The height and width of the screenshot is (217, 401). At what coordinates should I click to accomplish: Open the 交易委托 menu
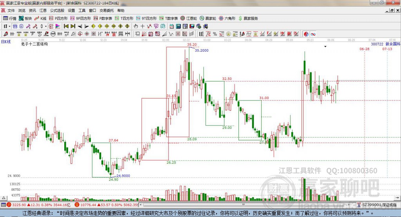click(x=107, y=11)
